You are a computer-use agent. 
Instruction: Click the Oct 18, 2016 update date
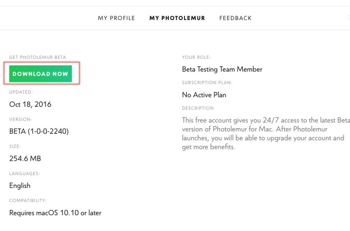(x=30, y=105)
